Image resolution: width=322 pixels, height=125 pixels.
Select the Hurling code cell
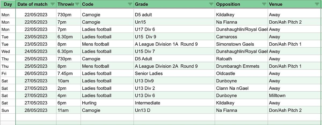click(107, 103)
